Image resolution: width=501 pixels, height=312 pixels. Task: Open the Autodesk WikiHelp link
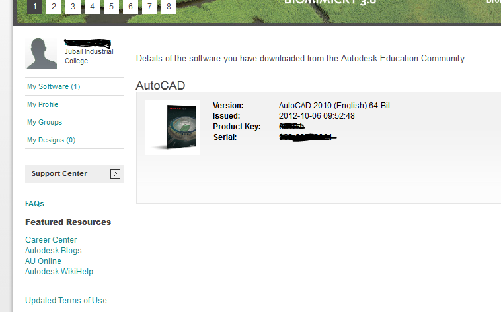[59, 272]
